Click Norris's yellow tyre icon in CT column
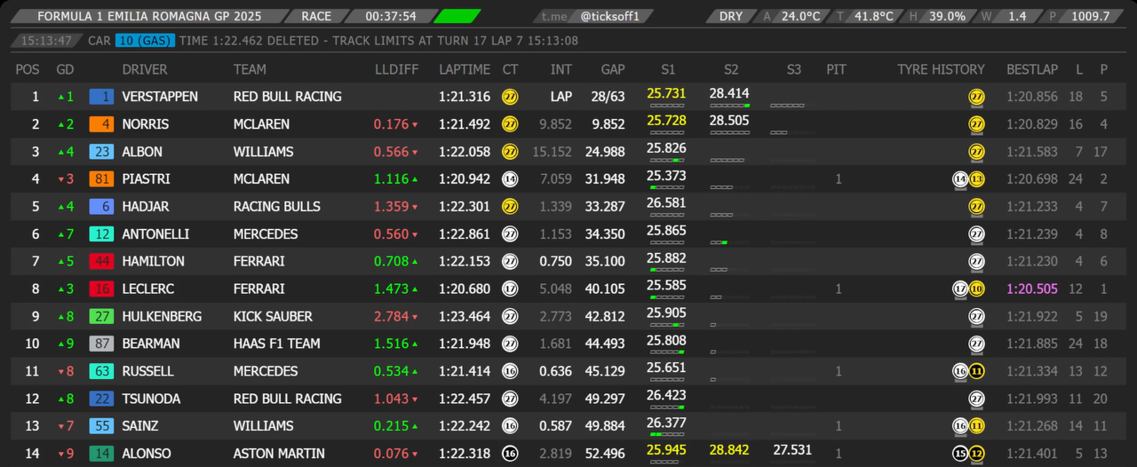 point(510,124)
